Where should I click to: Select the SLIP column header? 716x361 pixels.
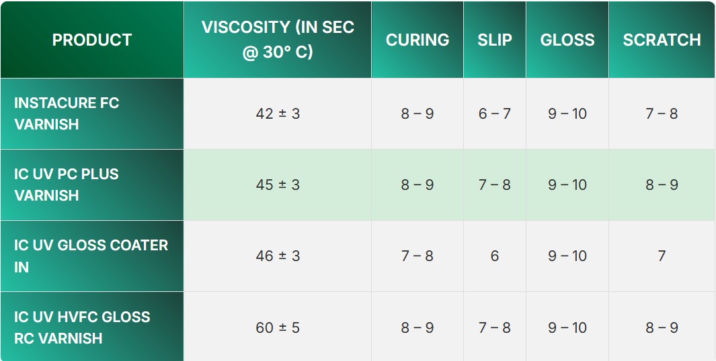495,40
